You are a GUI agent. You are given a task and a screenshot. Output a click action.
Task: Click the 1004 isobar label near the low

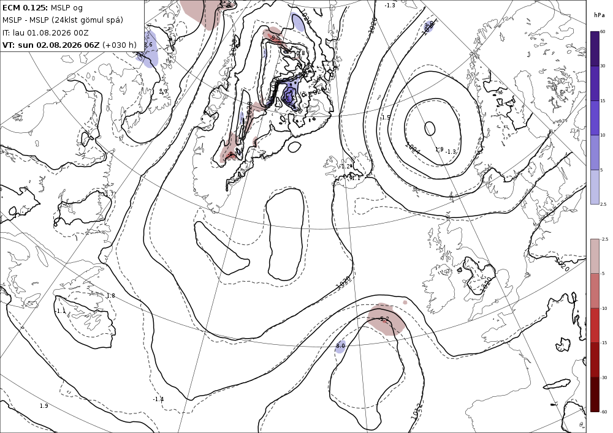tap(412, 148)
